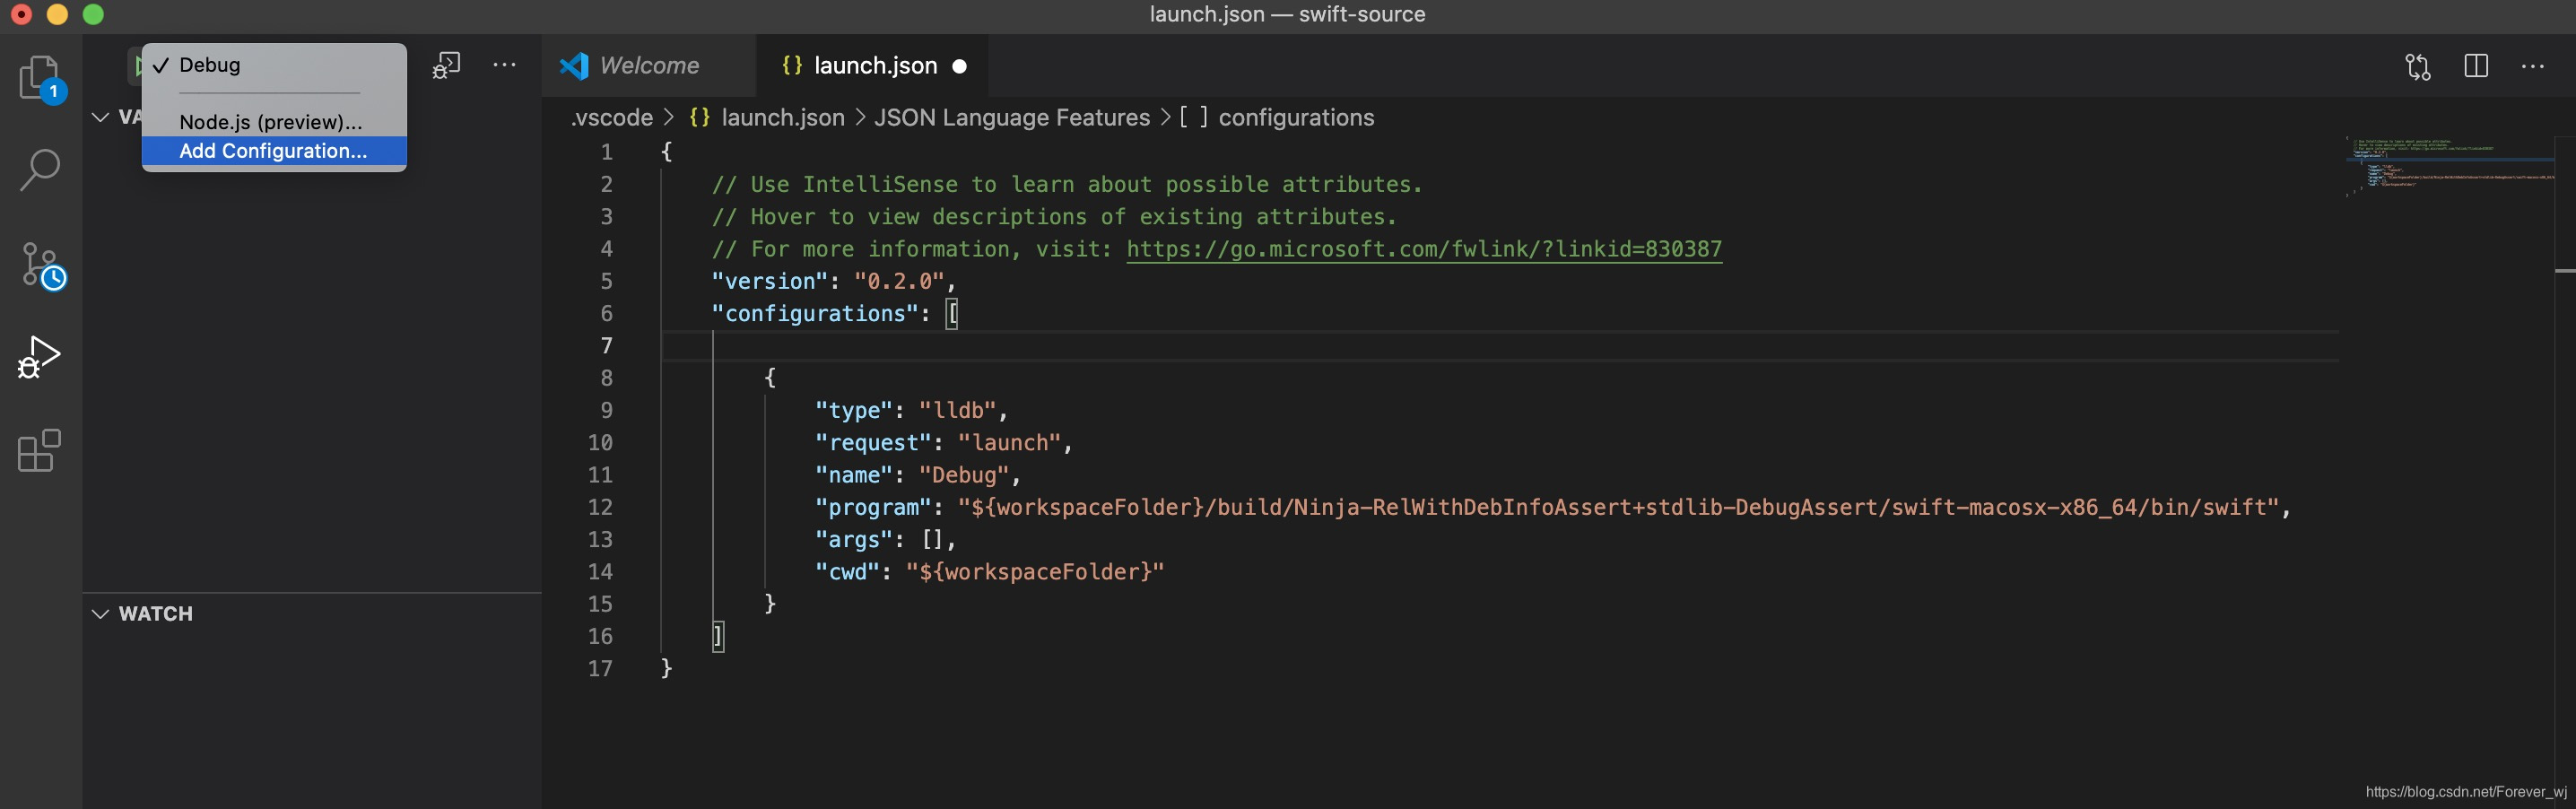This screenshot has height=809, width=2576.
Task: Open the go.microsoft.com fwlink URL
Action: click(x=1424, y=249)
